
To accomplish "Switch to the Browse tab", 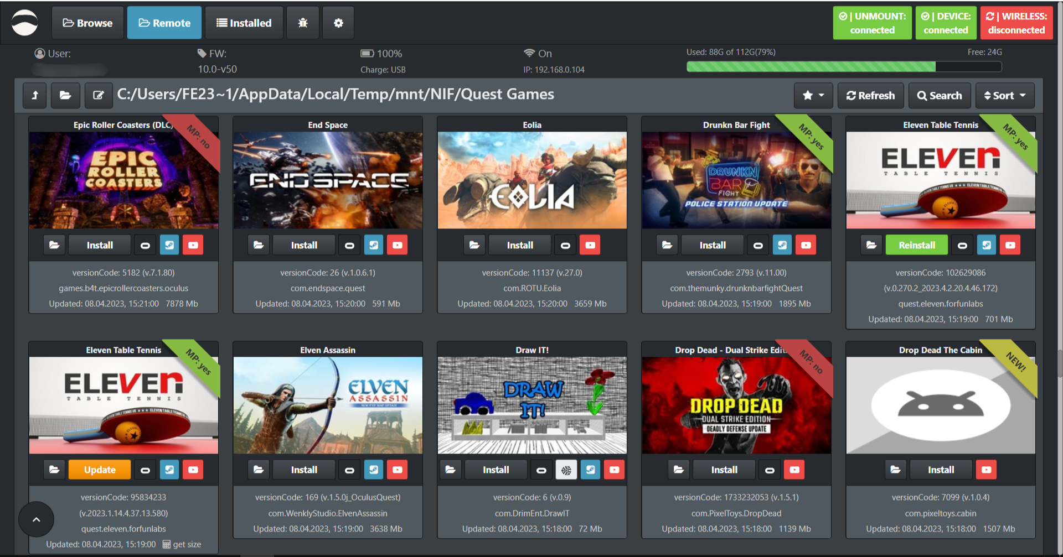I will [87, 23].
